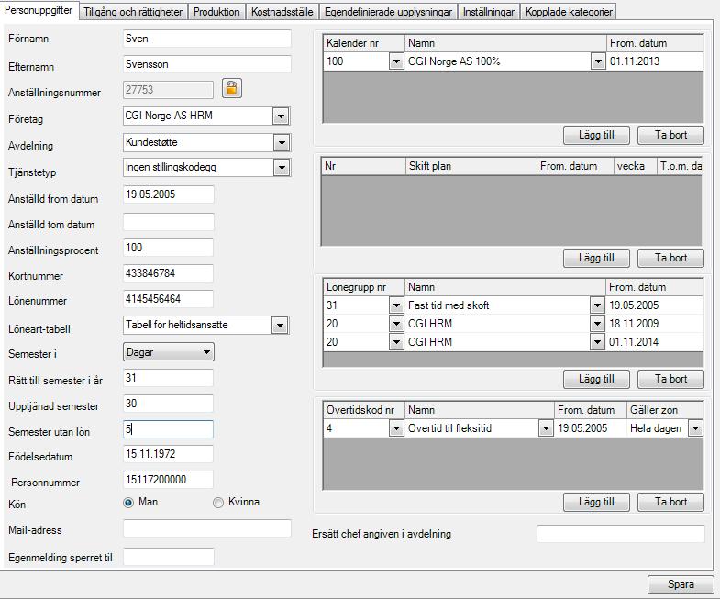720x599 pixels.
Task: Click the Övertidskod From. datum cell 19.05.2005
Action: (x=590, y=428)
